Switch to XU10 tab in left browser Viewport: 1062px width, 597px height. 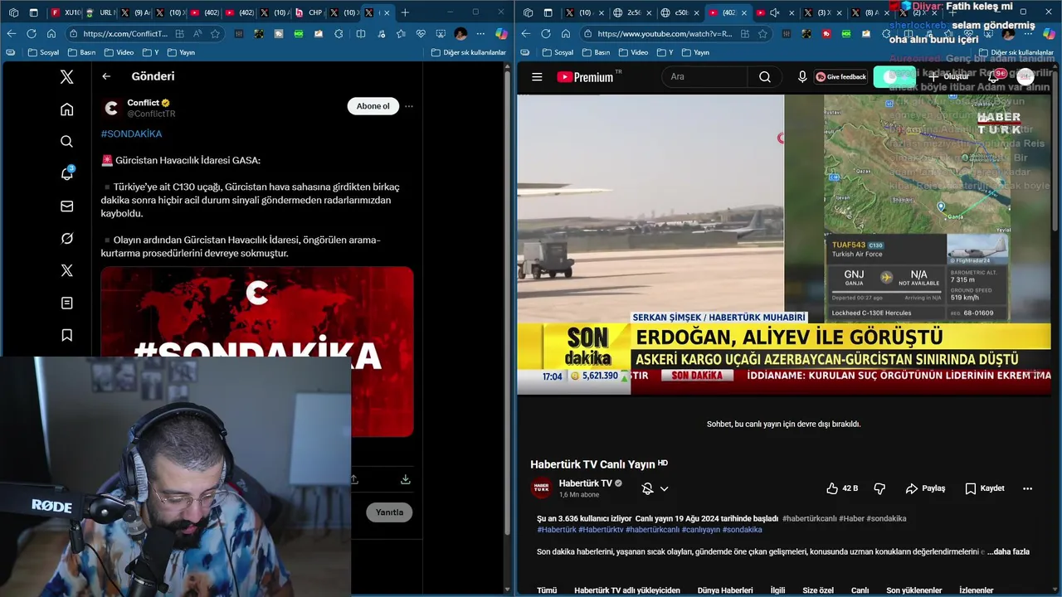[x=65, y=12]
